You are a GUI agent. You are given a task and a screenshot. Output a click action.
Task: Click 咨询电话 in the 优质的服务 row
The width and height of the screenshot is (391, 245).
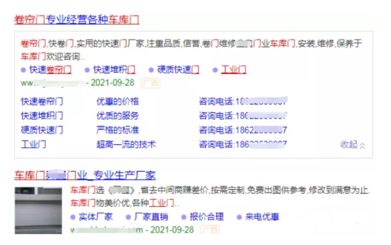point(243,116)
